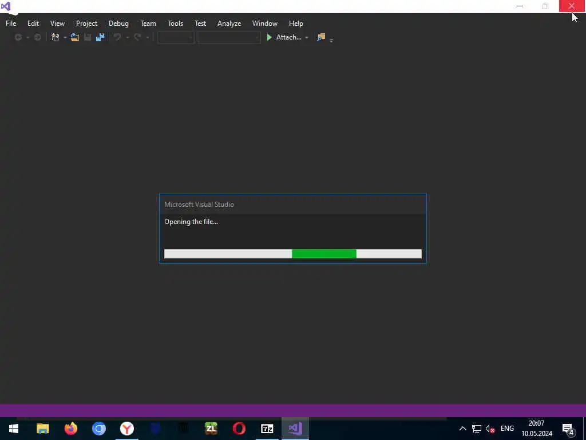586x440 pixels.
Task: Click the green Attach play icon
Action: [x=269, y=37]
